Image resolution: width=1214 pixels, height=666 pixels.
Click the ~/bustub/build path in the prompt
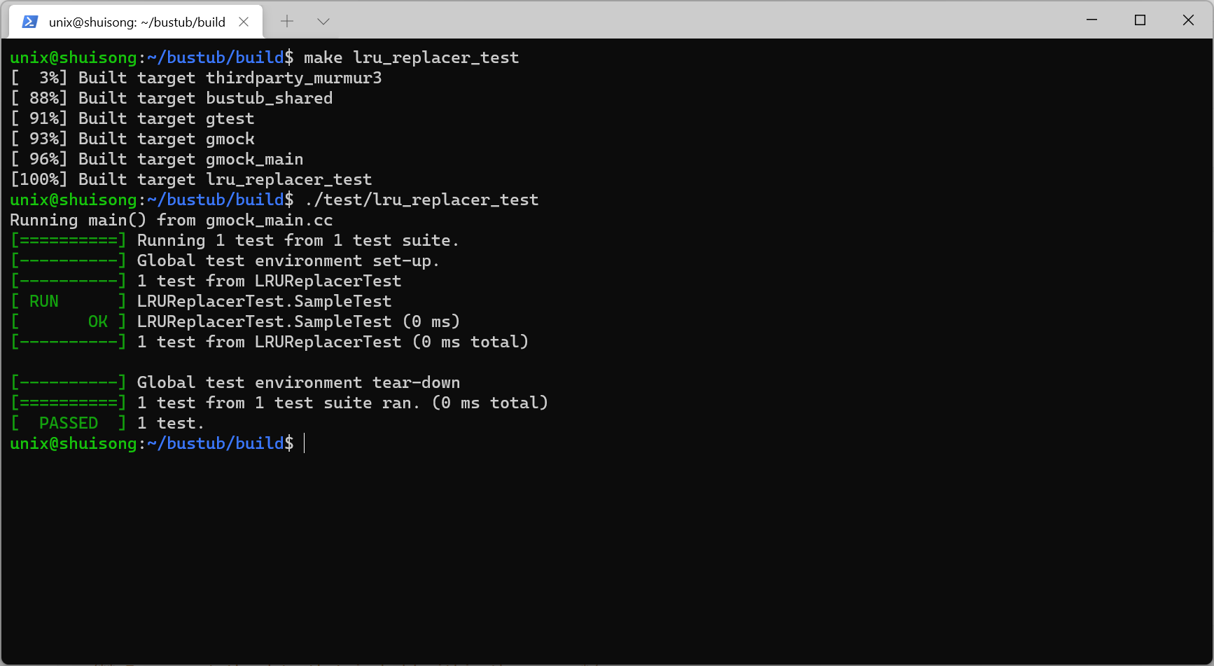pyautogui.click(x=214, y=443)
